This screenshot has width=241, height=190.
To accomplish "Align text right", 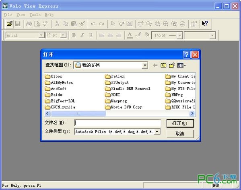I will pyautogui.click(x=119, y=35).
